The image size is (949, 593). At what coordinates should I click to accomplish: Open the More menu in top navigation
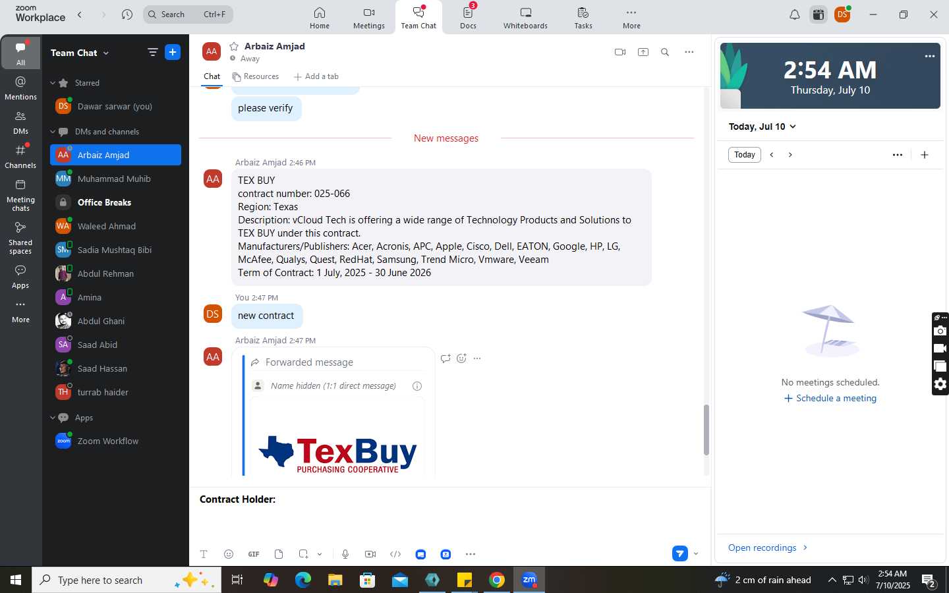tap(631, 18)
